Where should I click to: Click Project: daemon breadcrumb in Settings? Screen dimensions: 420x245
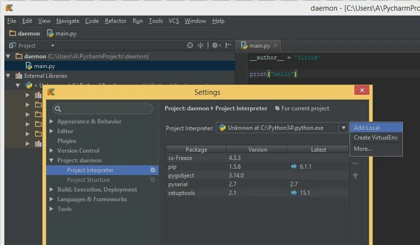pos(187,108)
